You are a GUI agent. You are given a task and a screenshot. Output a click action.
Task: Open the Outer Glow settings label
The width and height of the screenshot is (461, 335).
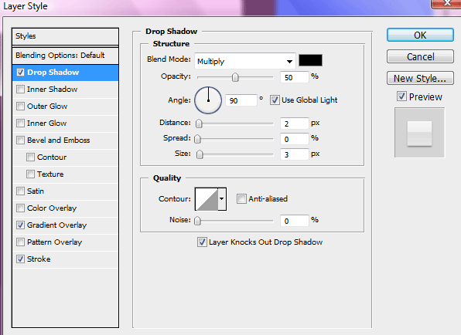pyautogui.click(x=47, y=107)
